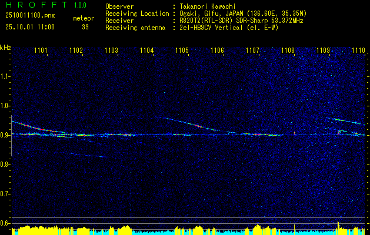Viewport: 370px width, 235px height.
Task: Select the location Ogaki, Gifu, JAPAN
Action: point(210,14)
